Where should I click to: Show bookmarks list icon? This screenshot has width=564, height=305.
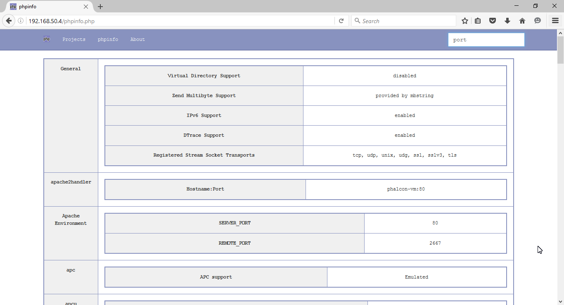(x=478, y=21)
